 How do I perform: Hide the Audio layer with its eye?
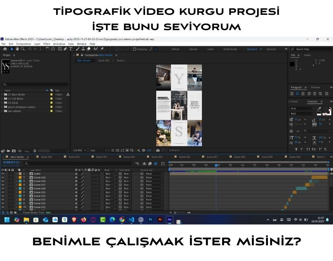point(3,174)
